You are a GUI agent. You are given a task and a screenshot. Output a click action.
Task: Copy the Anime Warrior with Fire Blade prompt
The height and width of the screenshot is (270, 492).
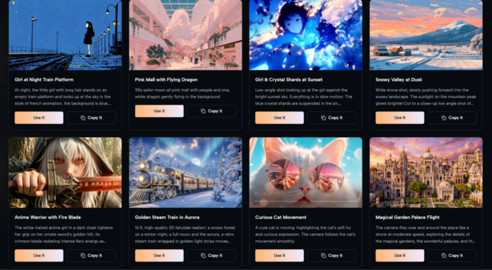pos(91,255)
